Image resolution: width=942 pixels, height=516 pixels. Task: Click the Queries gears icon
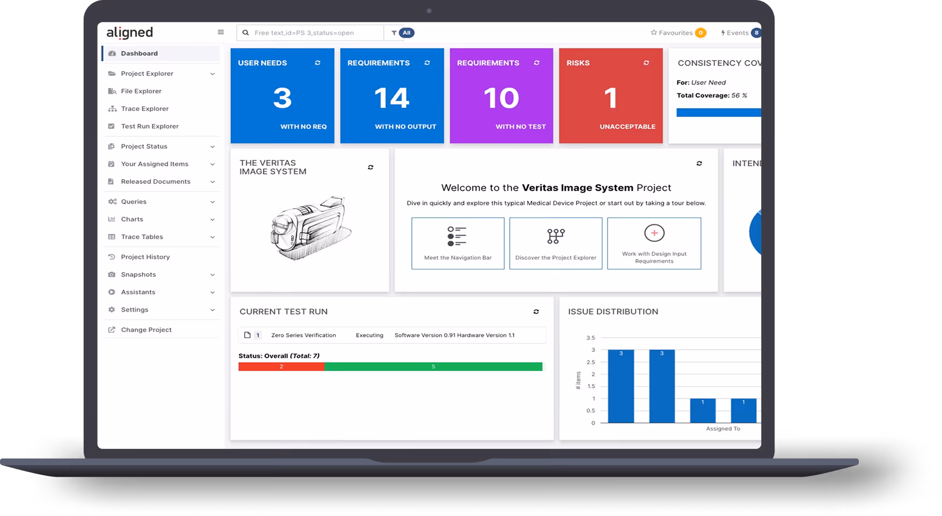point(112,202)
